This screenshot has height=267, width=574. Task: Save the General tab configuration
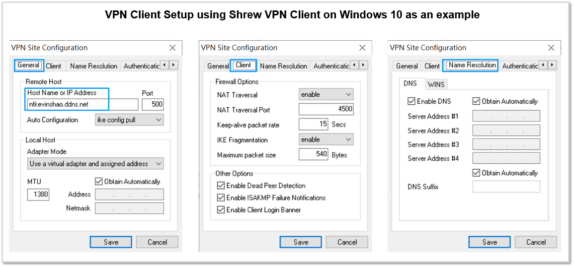tap(110, 242)
